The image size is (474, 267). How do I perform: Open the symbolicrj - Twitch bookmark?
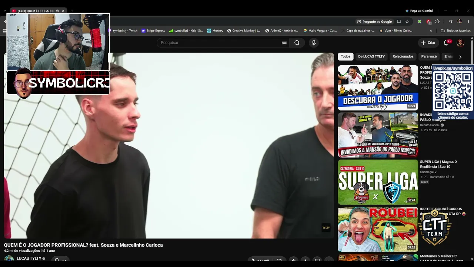[123, 31]
